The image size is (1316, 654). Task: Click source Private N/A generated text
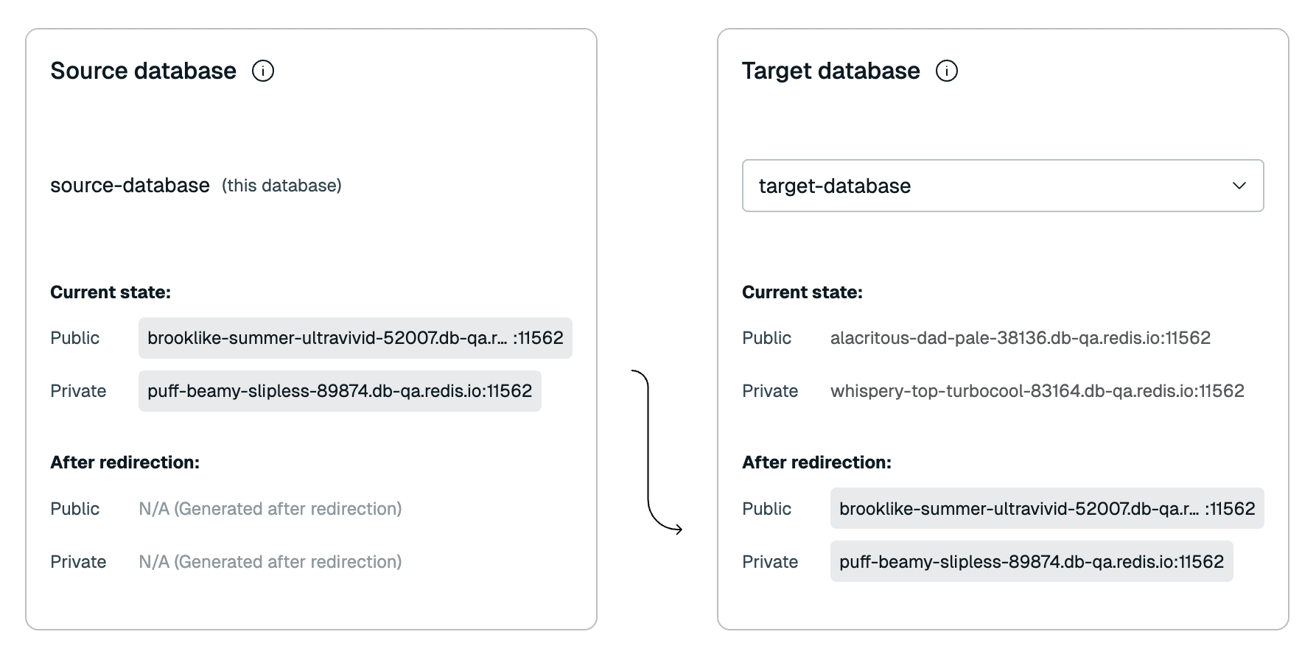coord(270,562)
